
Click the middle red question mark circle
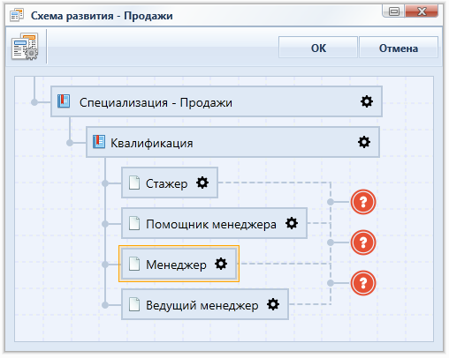pyautogui.click(x=363, y=242)
